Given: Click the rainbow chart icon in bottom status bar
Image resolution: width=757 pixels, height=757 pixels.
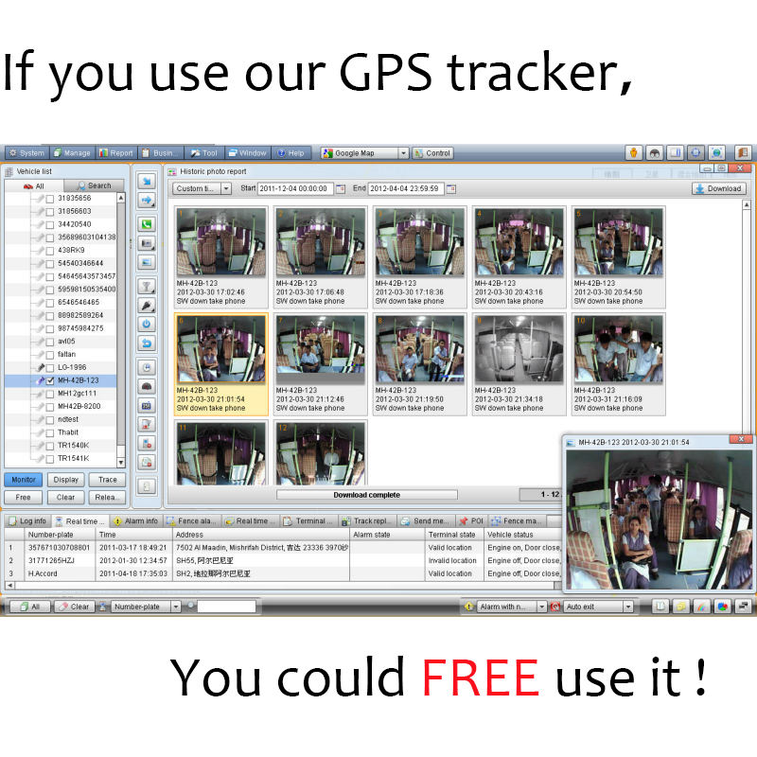Looking at the screenshot, I should (x=701, y=607).
